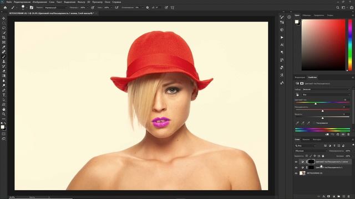
Task: Click the Hue slider handle
Action: pyautogui.click(x=316, y=103)
